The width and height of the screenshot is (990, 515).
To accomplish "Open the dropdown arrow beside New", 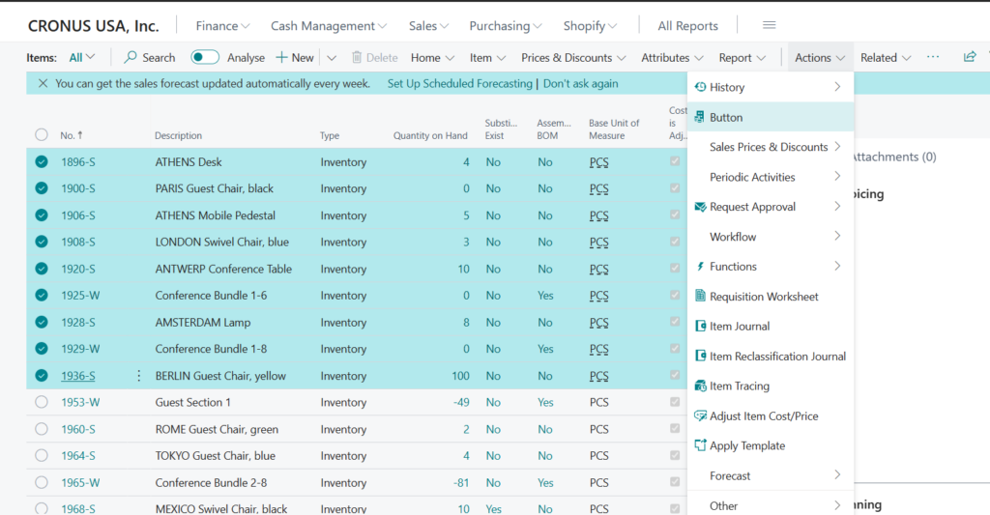I will [332, 57].
